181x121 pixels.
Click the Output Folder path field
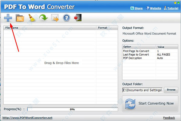click(143, 90)
